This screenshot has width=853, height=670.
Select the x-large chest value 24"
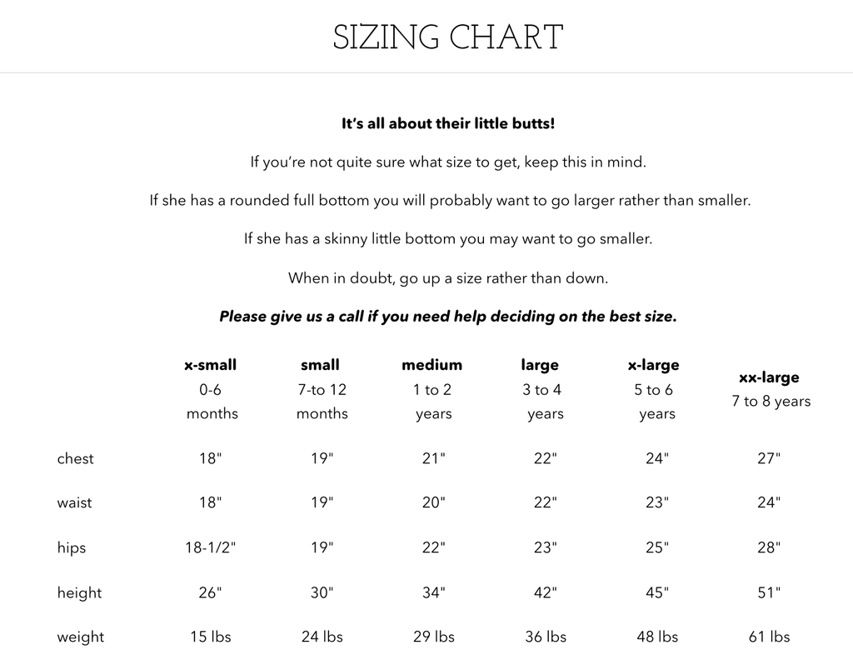click(656, 458)
